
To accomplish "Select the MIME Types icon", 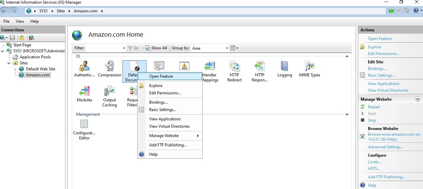I will click(309, 69).
